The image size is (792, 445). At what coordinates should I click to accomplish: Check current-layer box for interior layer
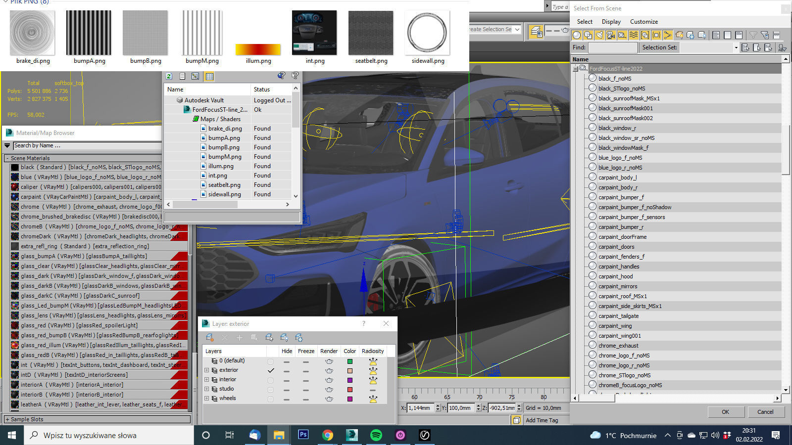270,380
